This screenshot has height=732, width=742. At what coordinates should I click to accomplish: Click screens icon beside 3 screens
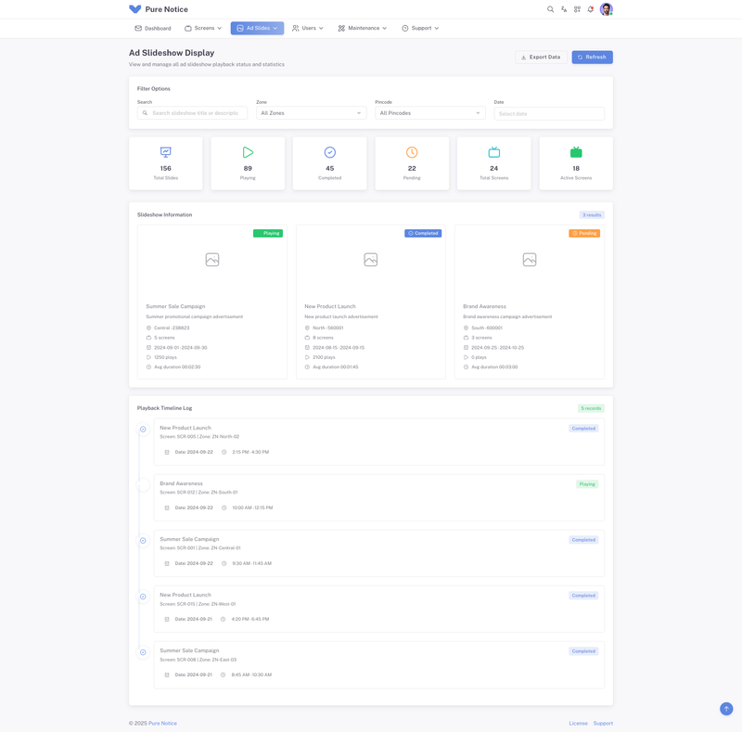pos(466,338)
